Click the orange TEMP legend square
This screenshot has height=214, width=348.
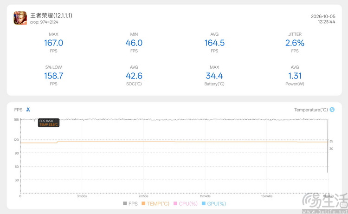(143, 203)
